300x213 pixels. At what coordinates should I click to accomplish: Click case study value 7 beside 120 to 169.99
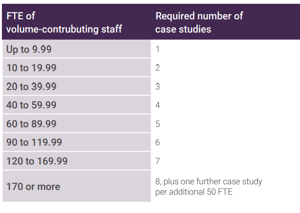(x=158, y=161)
